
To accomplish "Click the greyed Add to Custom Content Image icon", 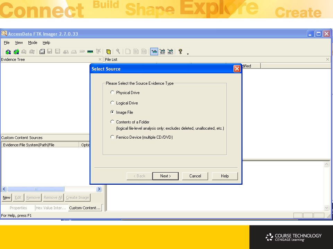I will pos(66,52).
